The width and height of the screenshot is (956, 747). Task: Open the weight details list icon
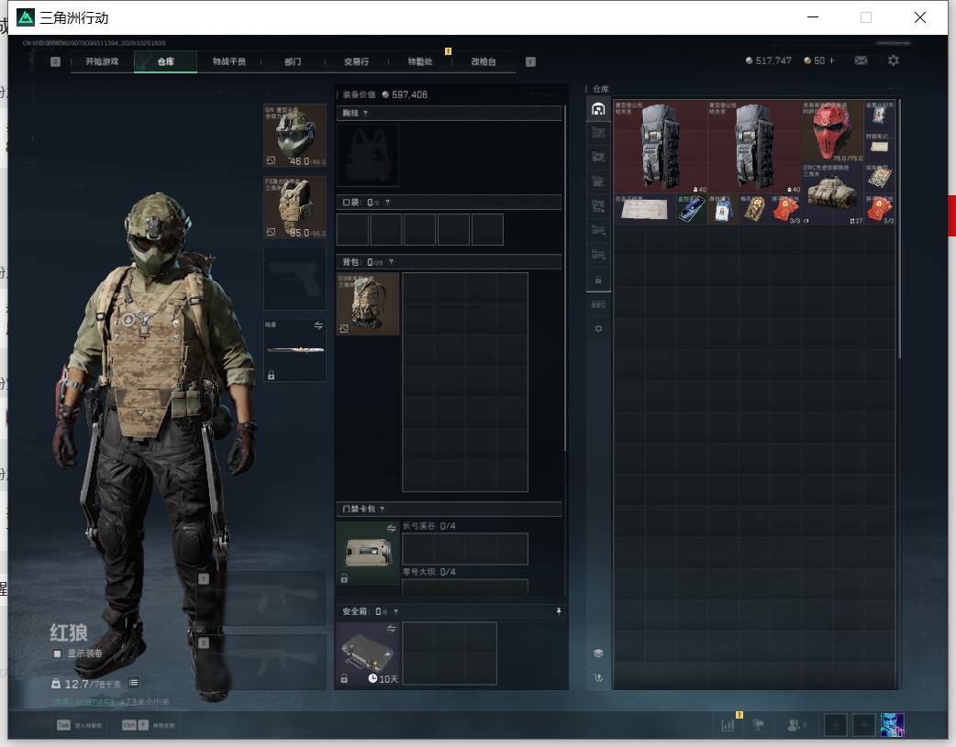(134, 683)
